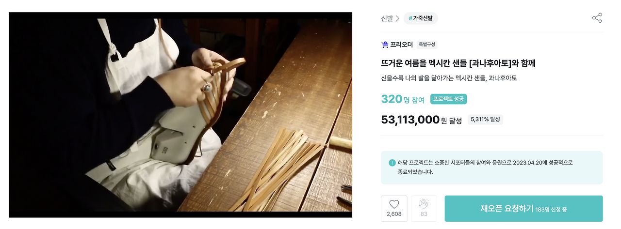Open the 과나후아토 멕시칸 샌들 project title
Image resolution: width=621 pixels, height=229 pixels.
click(458, 63)
